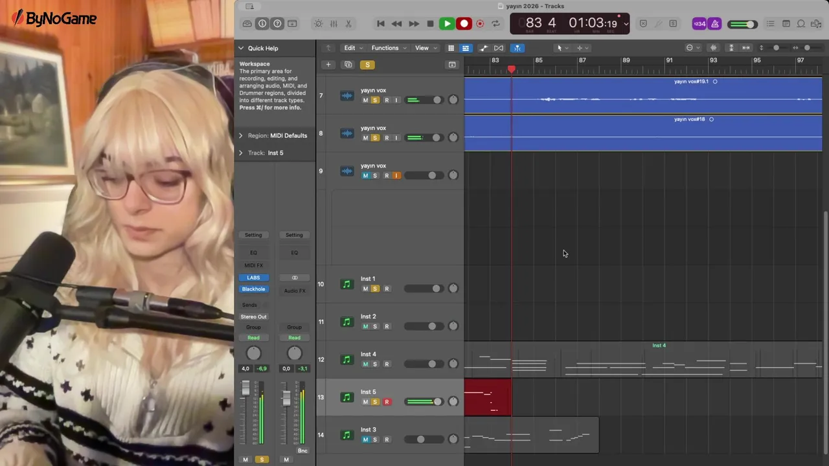Click track 7 audio waveform icon
The height and width of the screenshot is (466, 829).
(x=346, y=96)
